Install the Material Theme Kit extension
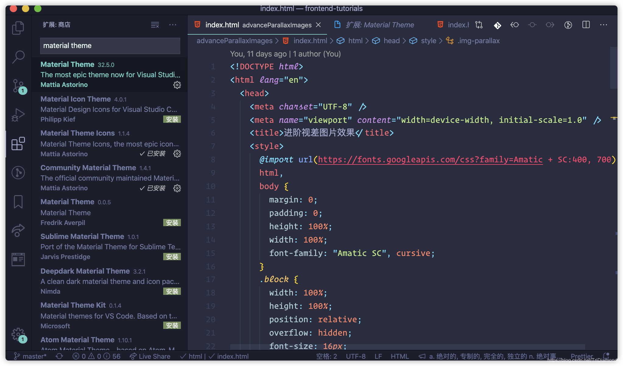This screenshot has height=366, width=623. tap(172, 326)
